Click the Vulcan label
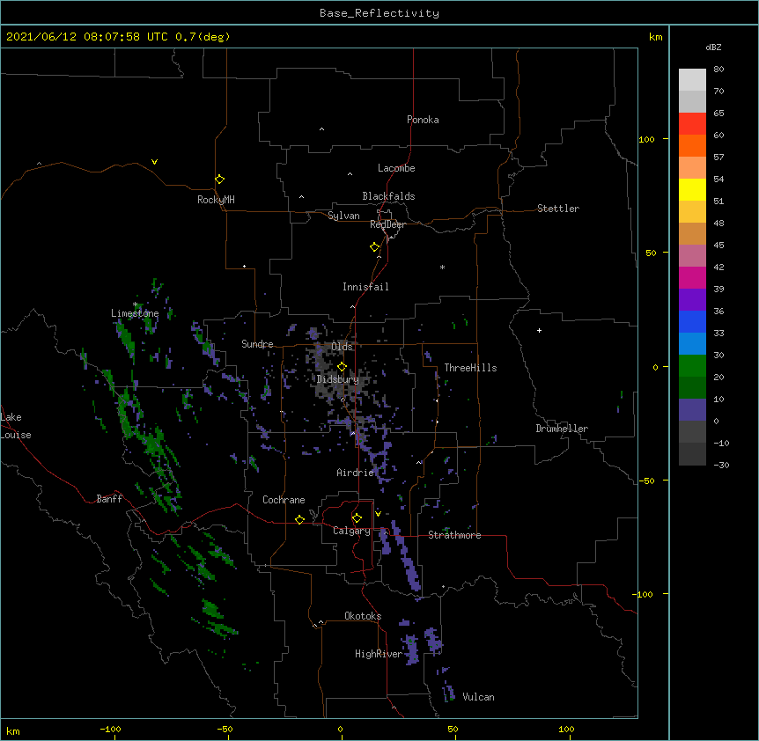Viewport: 759px width, 741px height. [x=478, y=697]
